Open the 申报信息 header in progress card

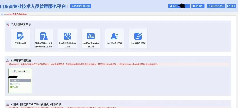click(x=20, y=72)
